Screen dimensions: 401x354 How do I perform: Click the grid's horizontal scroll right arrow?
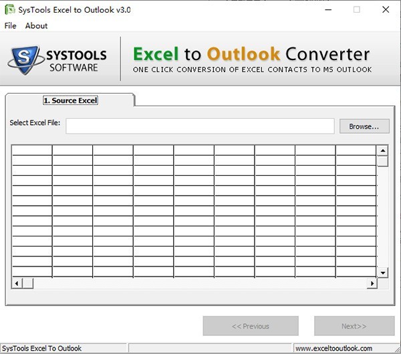point(372,283)
